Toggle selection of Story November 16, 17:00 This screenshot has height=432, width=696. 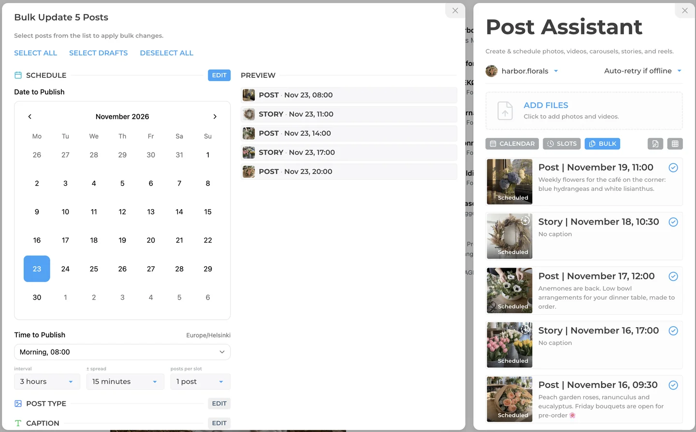(x=673, y=331)
